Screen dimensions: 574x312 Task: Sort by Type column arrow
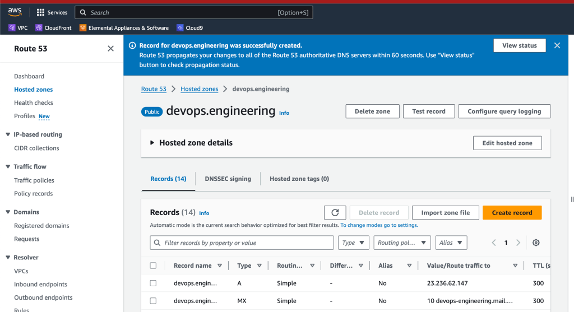coord(259,266)
